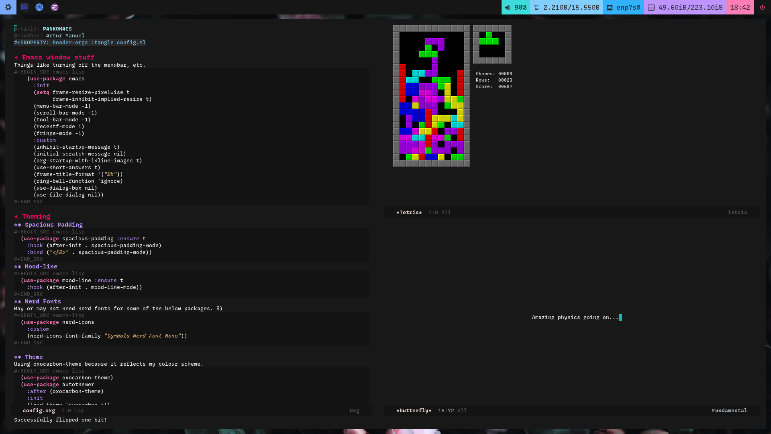This screenshot has height=434, width=771.
Task: Click '(fringe-mode -1)' line
Action: (x=59, y=133)
